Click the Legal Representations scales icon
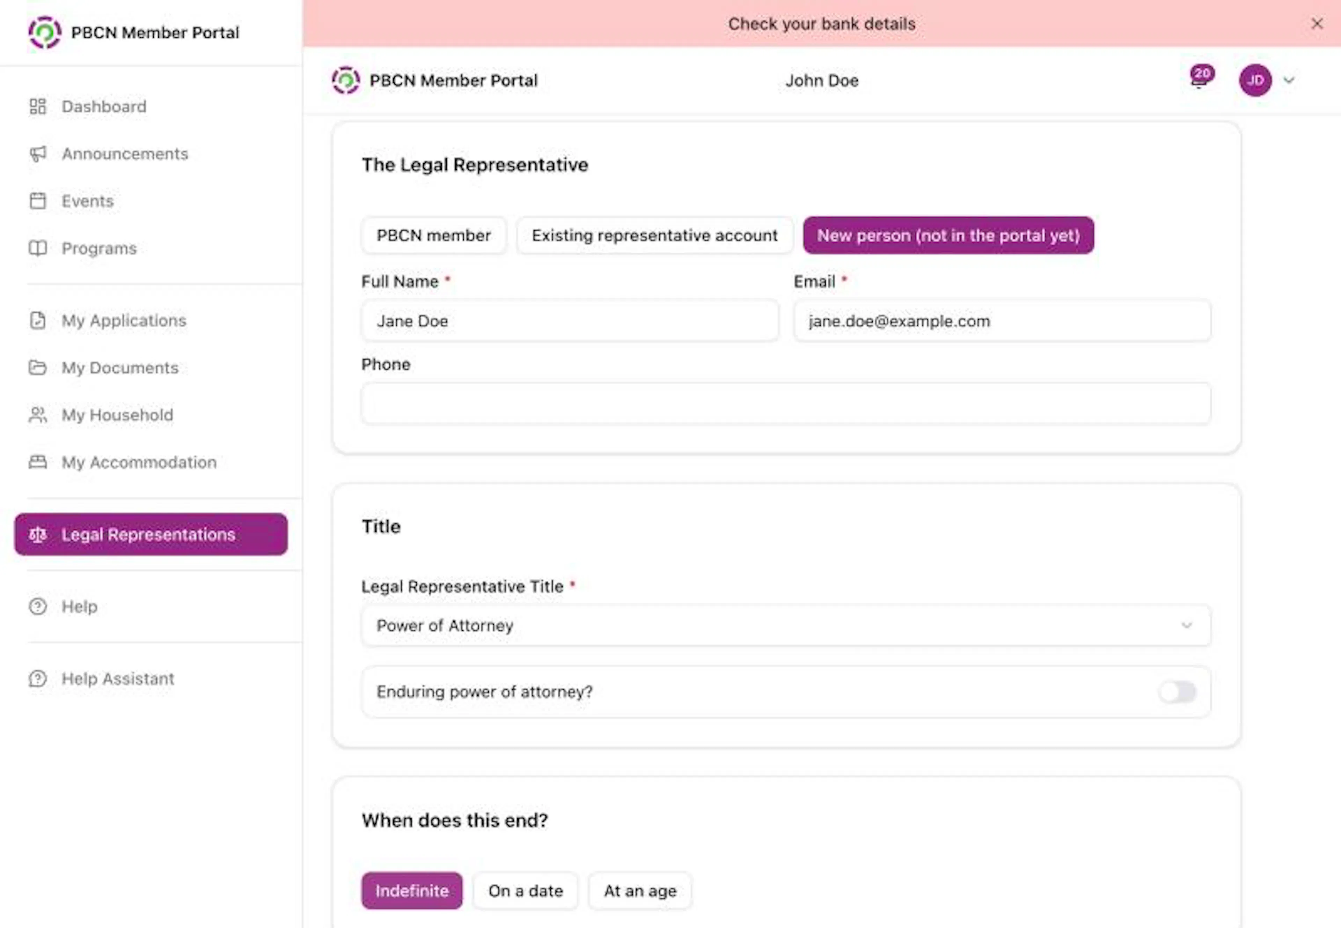The width and height of the screenshot is (1341, 928). point(38,534)
